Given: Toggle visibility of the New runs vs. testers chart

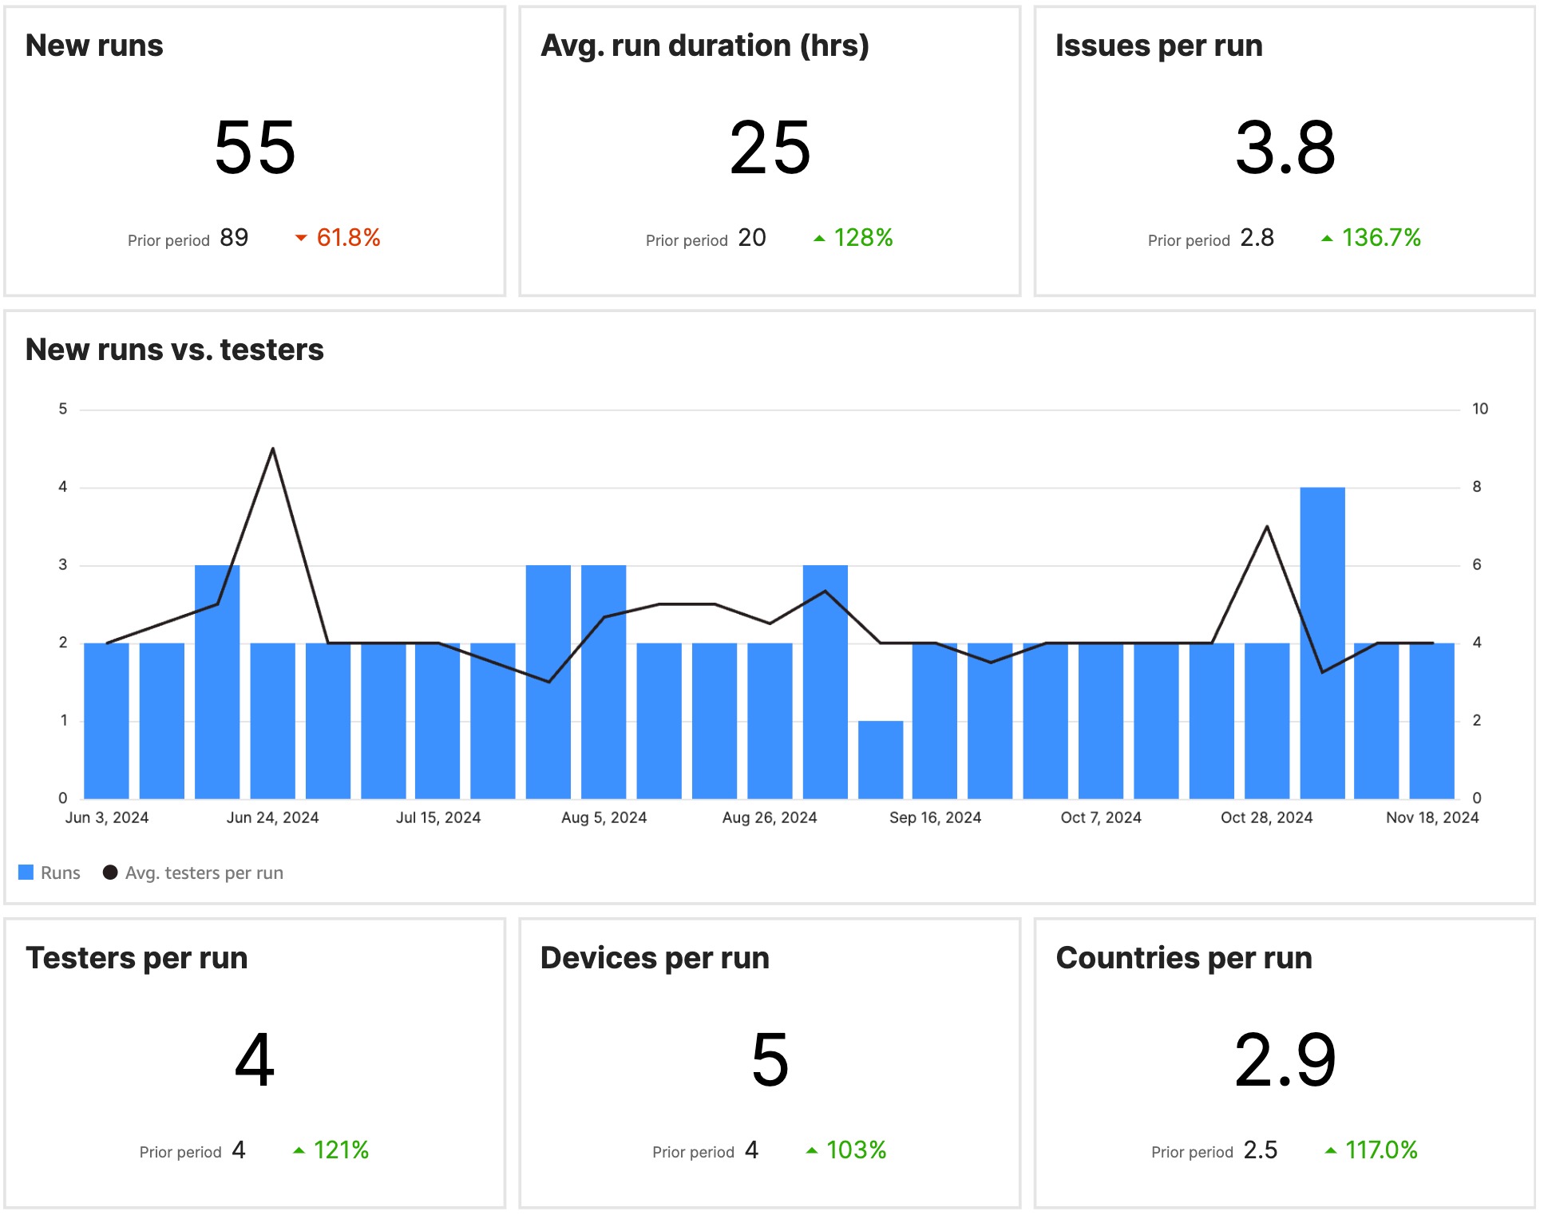Looking at the screenshot, I should tap(176, 349).
